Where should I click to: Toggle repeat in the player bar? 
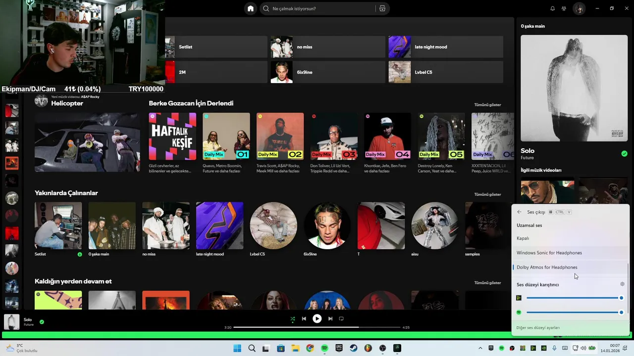point(341,319)
